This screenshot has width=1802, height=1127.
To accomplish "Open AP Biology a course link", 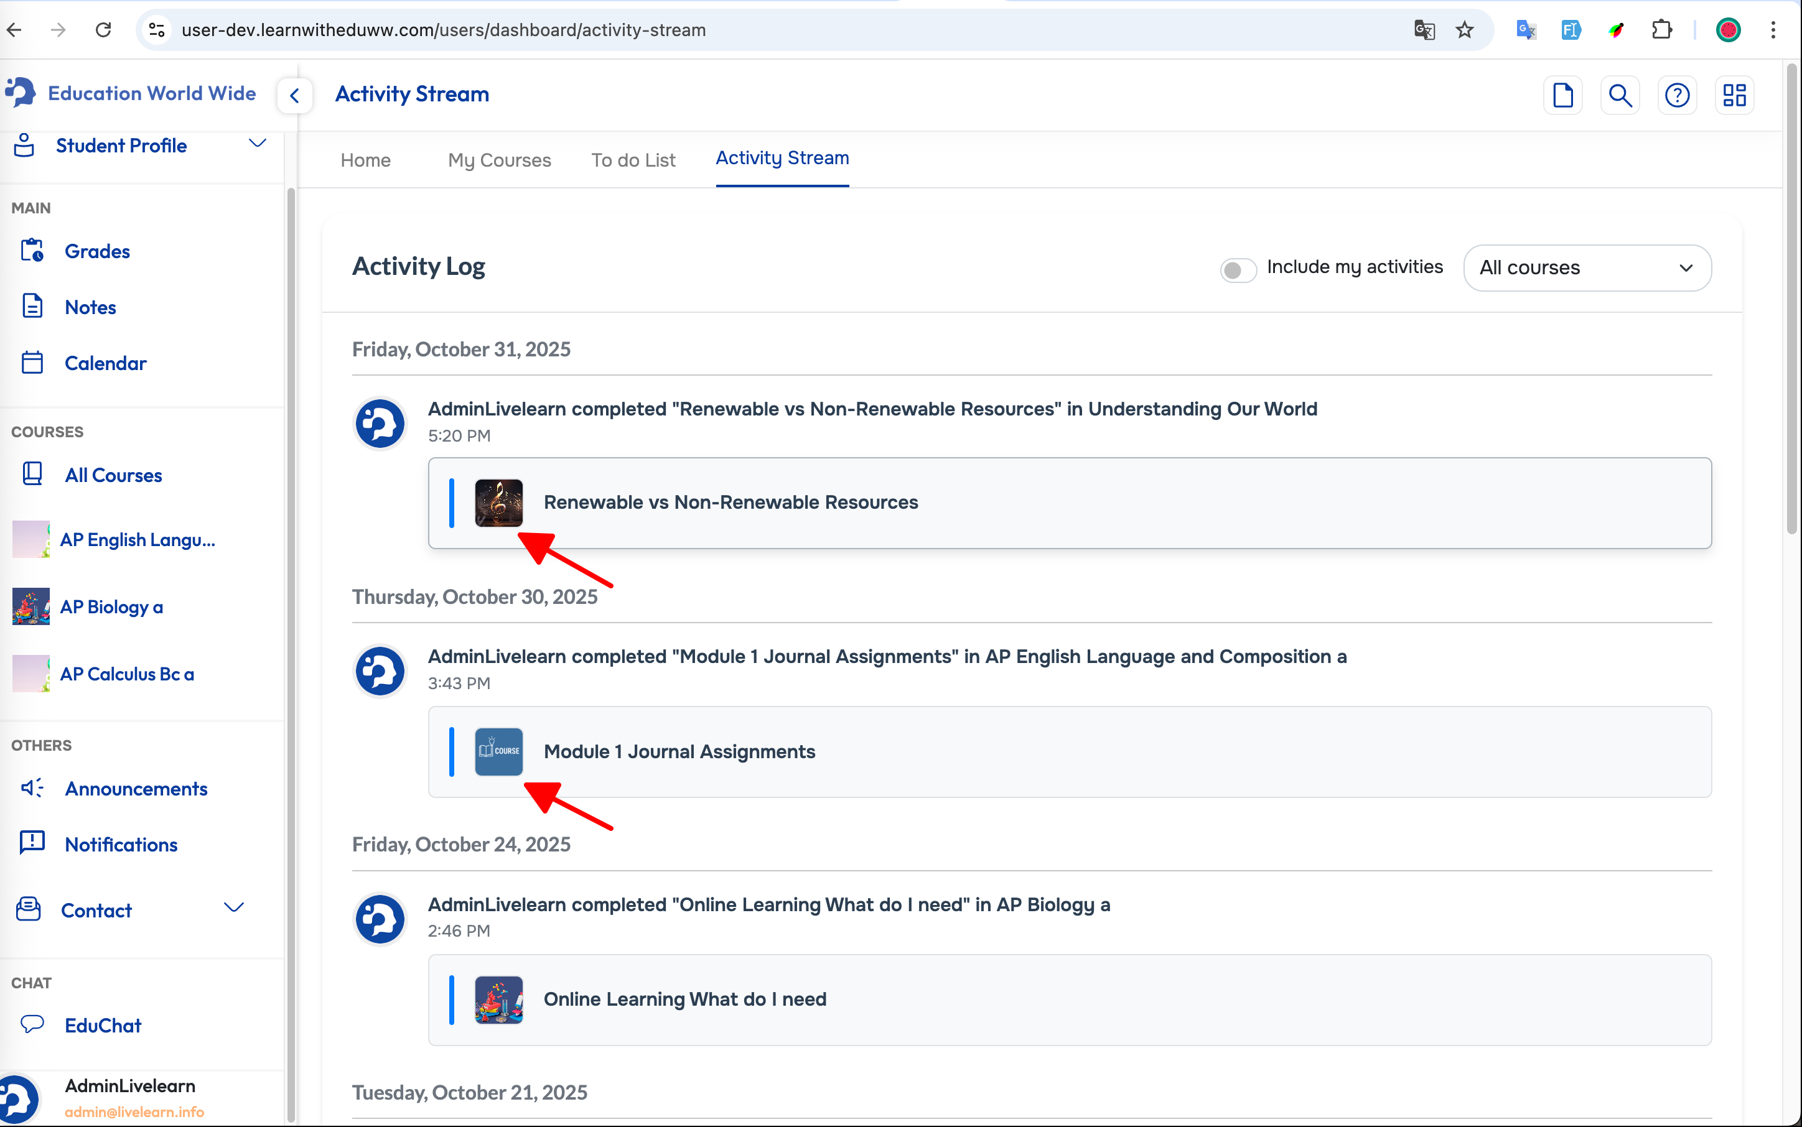I will (112, 607).
